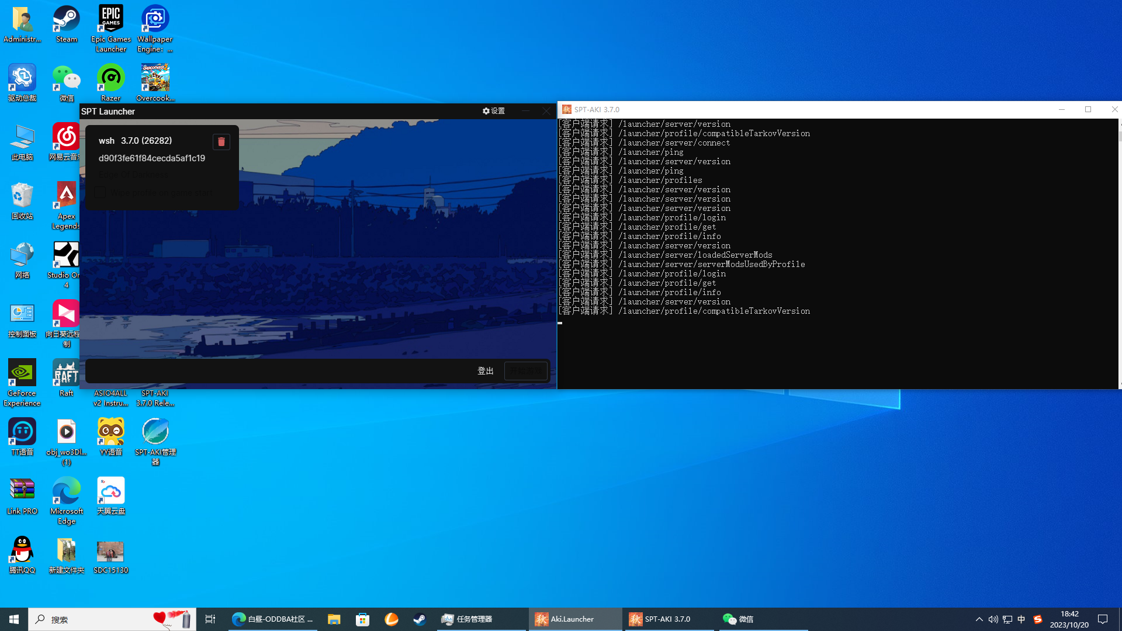1122x631 pixels.
Task: Click the 登出 logout button
Action: [x=485, y=371]
